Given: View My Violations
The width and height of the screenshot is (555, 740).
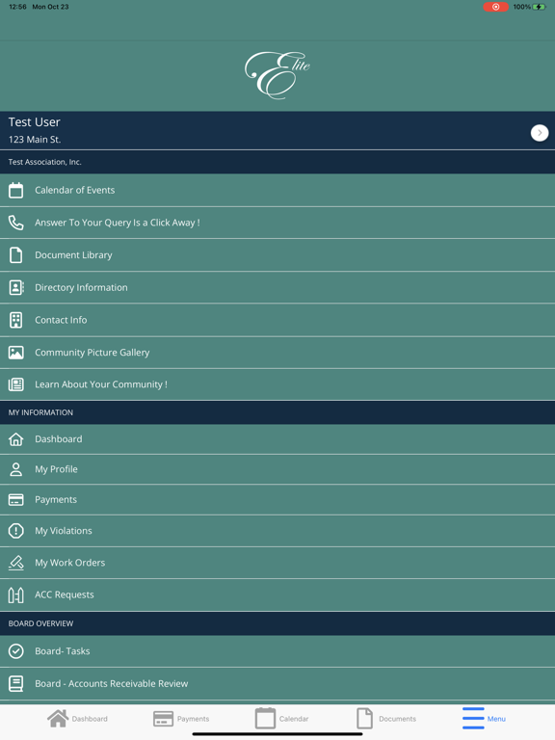Looking at the screenshot, I should (277, 531).
